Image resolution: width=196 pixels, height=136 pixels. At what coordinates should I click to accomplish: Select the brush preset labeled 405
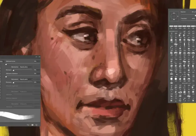point(180,92)
